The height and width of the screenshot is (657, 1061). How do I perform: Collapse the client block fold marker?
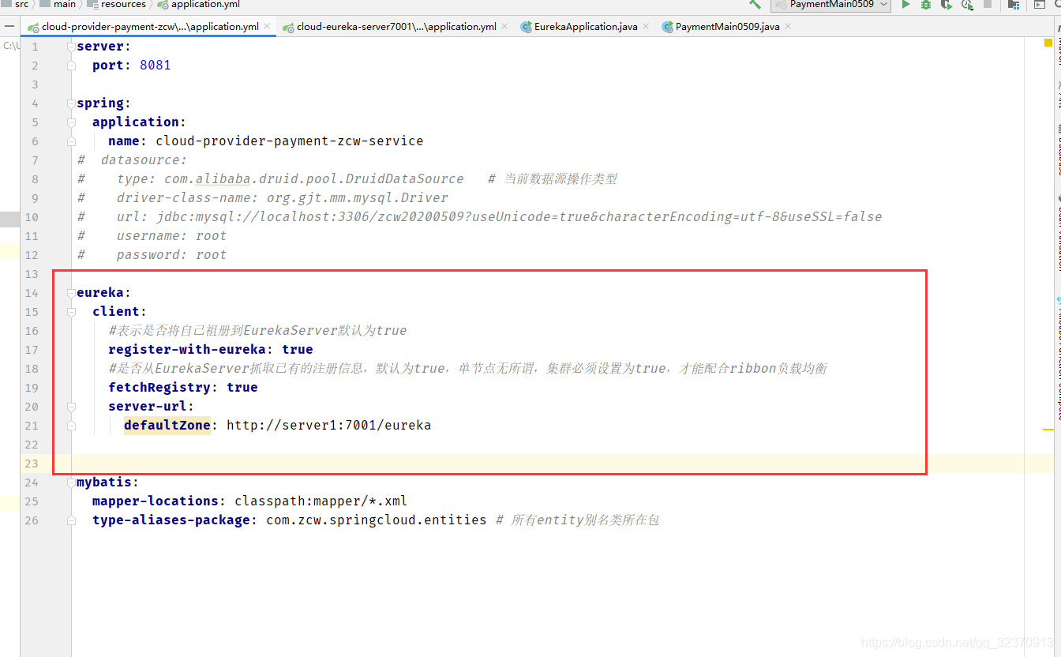click(71, 312)
